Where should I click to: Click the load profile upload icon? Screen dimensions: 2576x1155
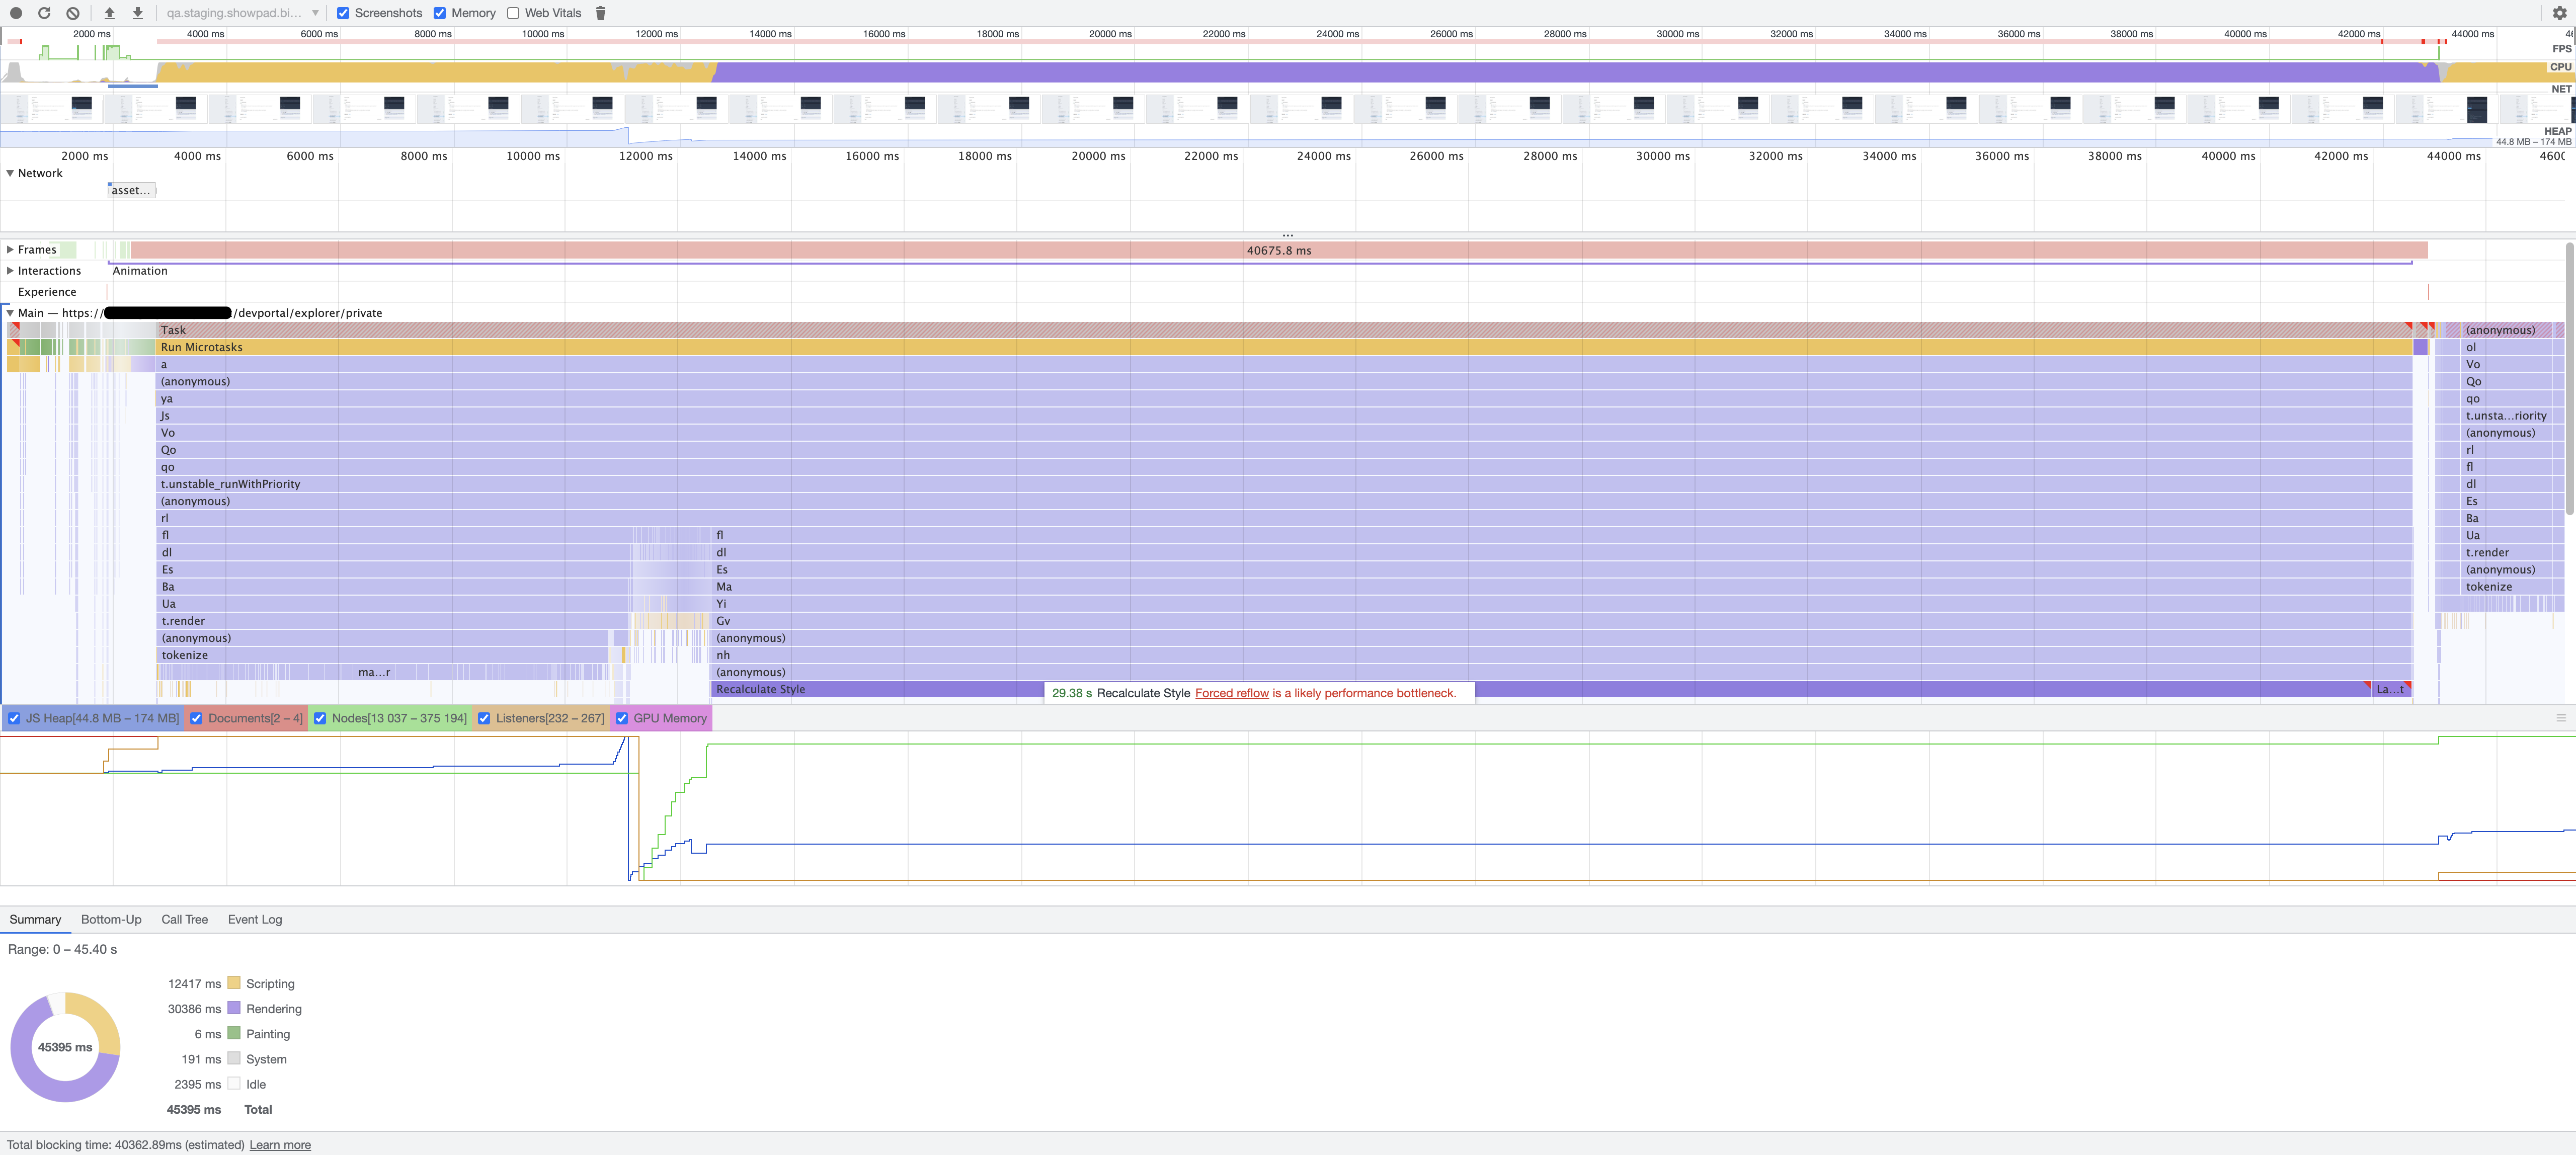109,13
